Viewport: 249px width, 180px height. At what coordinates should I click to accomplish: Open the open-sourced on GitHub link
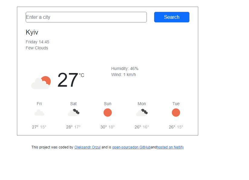coord(131,147)
